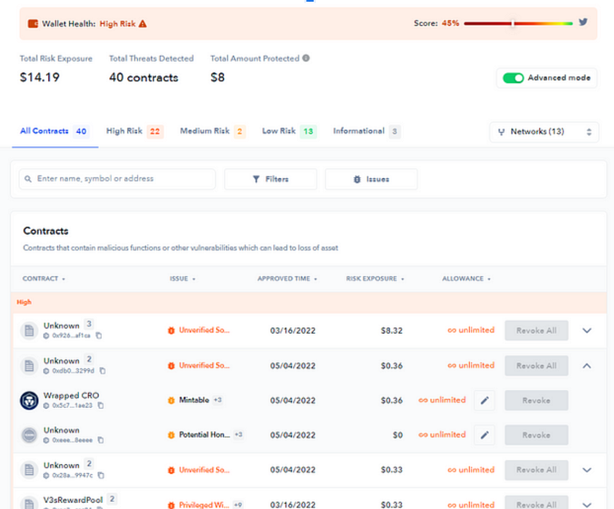Expand the Unknown 0x28a...9947c contract row
Viewport: 614px width, 509px height.
pos(586,470)
